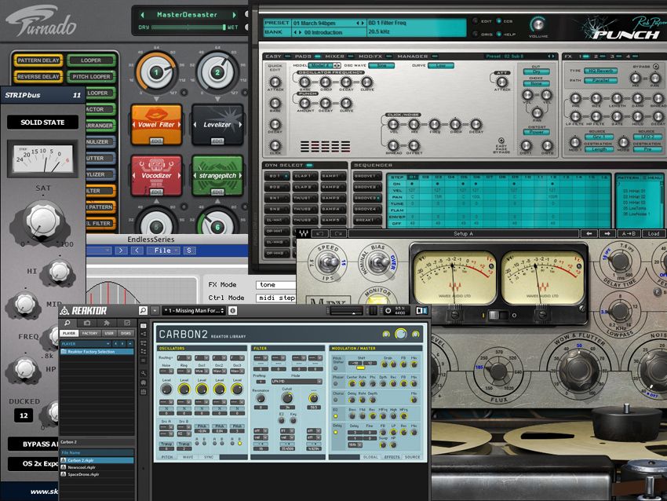Click the Vocodizer robot effect tile
The width and height of the screenshot is (667, 501).
[156, 174]
